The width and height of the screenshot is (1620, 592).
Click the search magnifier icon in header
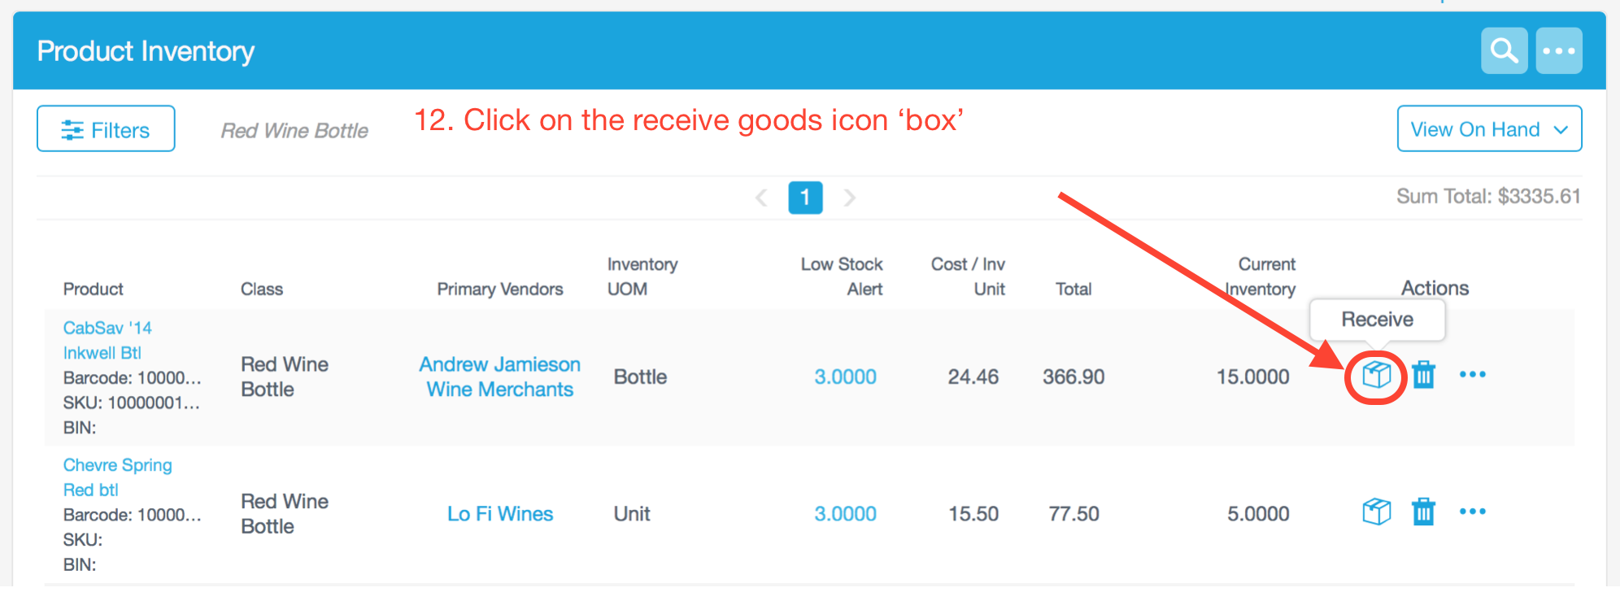click(x=1504, y=51)
